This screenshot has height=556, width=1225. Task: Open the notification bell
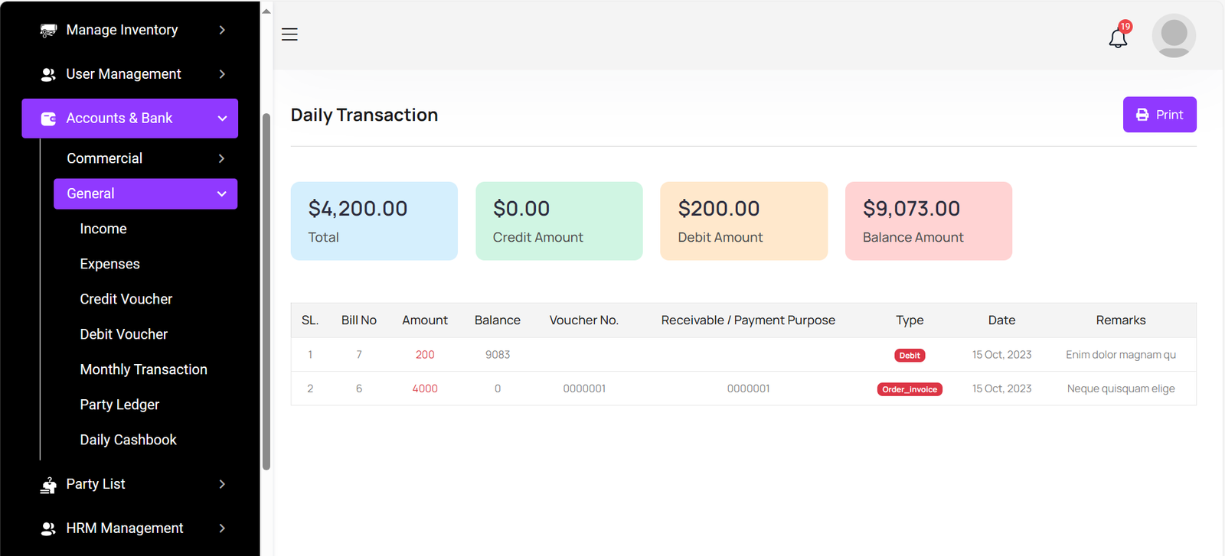point(1118,37)
